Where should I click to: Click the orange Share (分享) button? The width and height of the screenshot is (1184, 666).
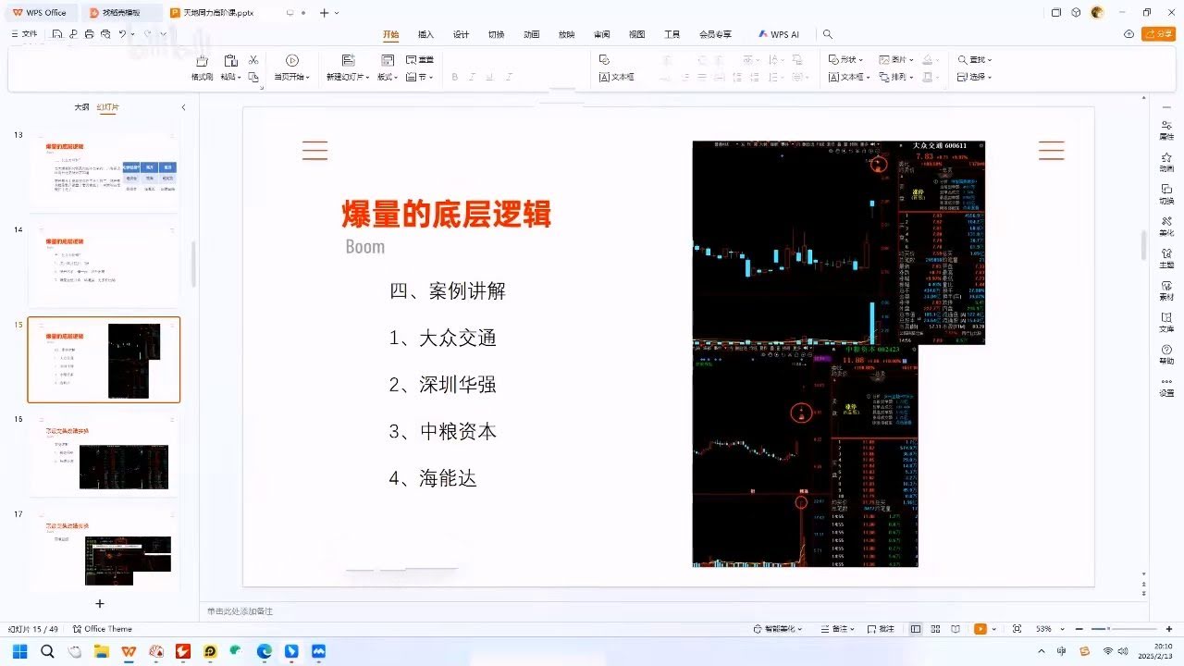[1158, 34]
